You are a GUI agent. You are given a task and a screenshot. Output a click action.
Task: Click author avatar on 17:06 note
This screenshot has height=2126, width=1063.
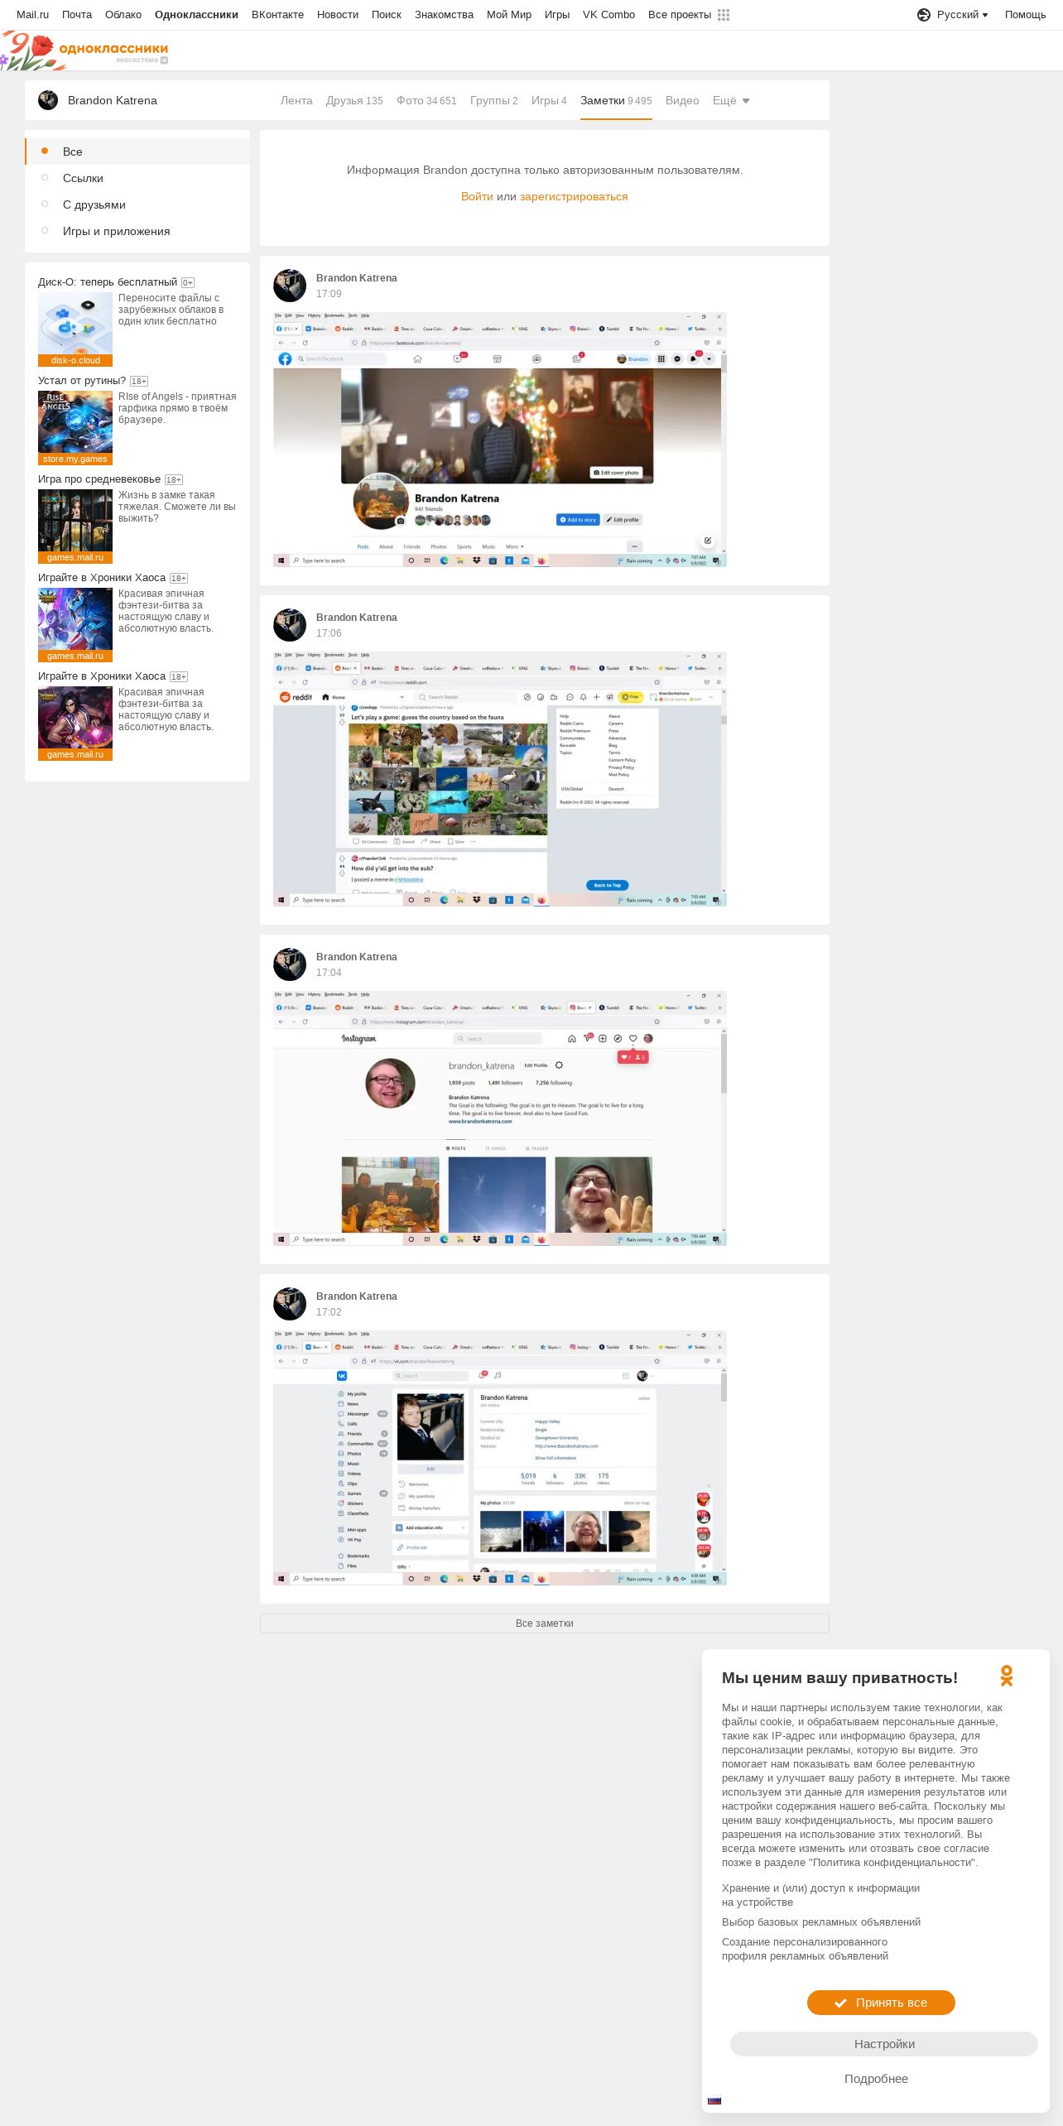click(x=290, y=625)
